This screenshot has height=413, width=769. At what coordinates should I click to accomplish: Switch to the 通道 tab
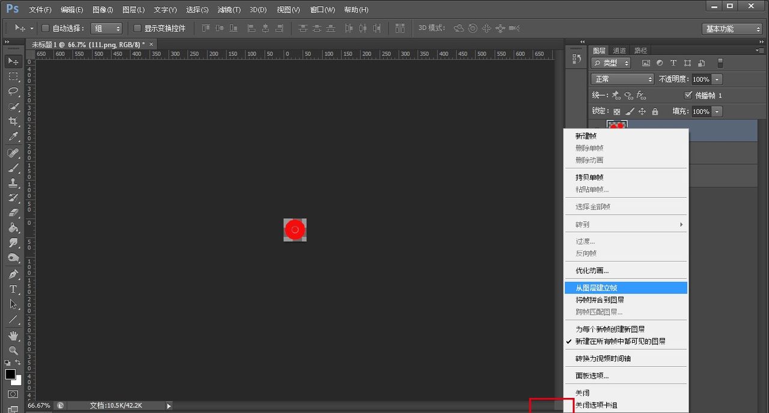click(x=619, y=50)
